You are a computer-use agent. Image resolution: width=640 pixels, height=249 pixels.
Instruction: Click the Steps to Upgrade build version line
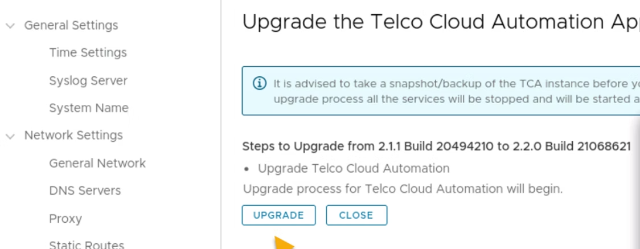coord(437,146)
